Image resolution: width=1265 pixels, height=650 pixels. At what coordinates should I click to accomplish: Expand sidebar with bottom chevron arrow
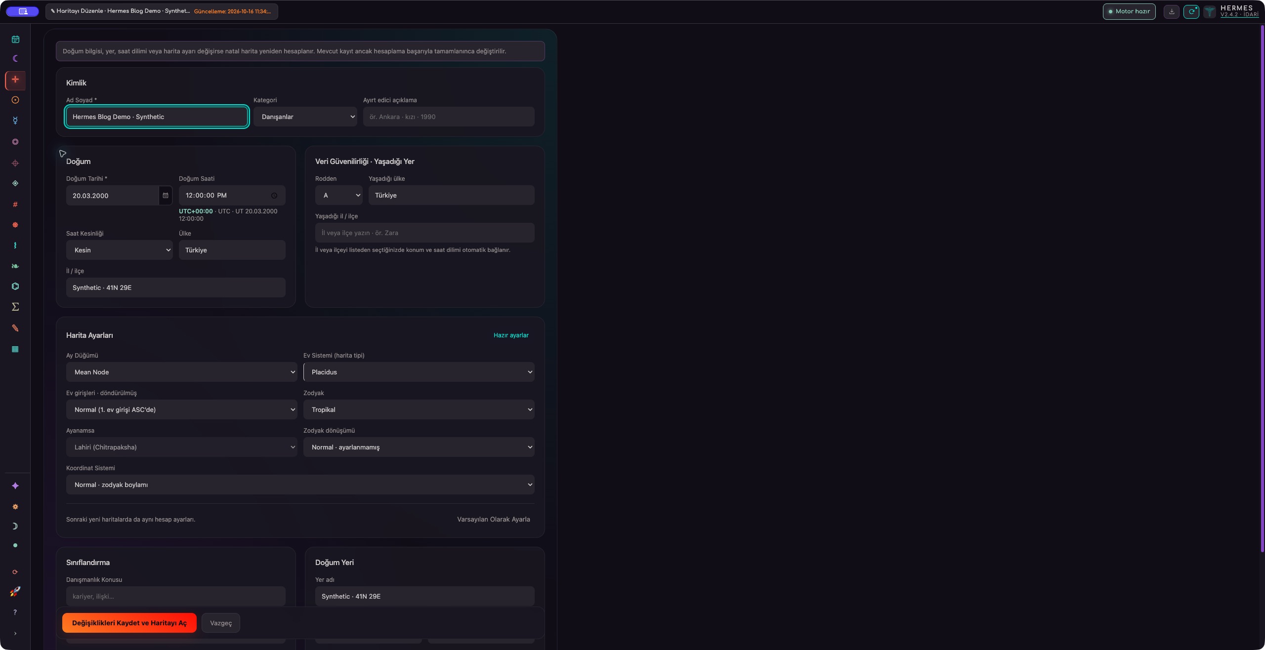(x=15, y=634)
